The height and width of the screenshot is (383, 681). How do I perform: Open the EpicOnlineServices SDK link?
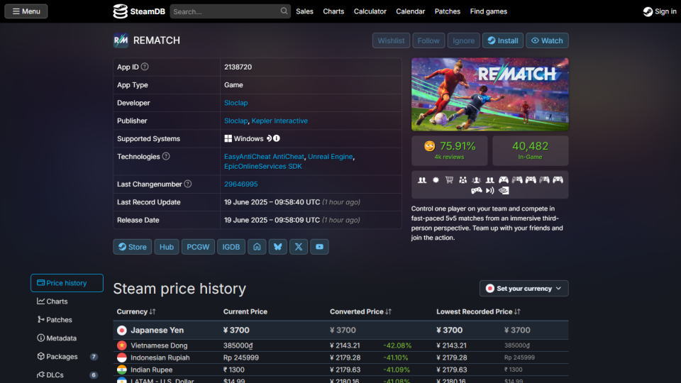pyautogui.click(x=262, y=166)
